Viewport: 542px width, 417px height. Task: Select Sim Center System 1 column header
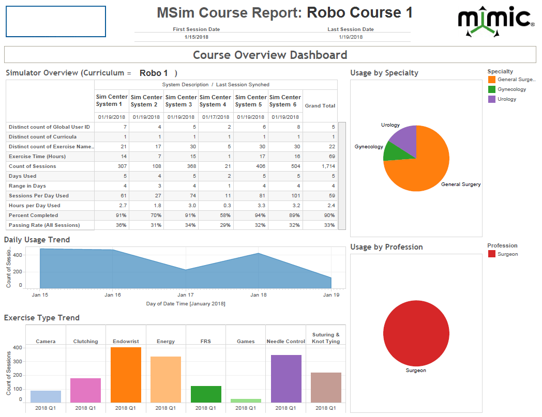coord(112,101)
